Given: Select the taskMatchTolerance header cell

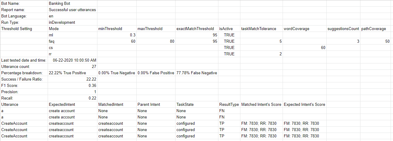Looking at the screenshot, I should click(x=259, y=29).
